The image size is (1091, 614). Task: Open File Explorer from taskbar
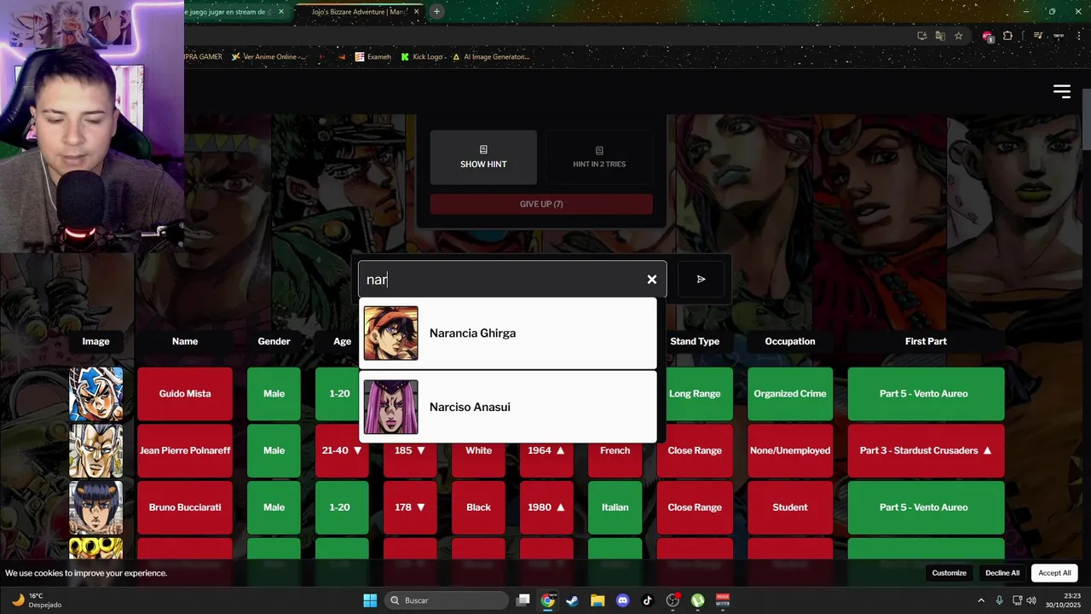597,600
